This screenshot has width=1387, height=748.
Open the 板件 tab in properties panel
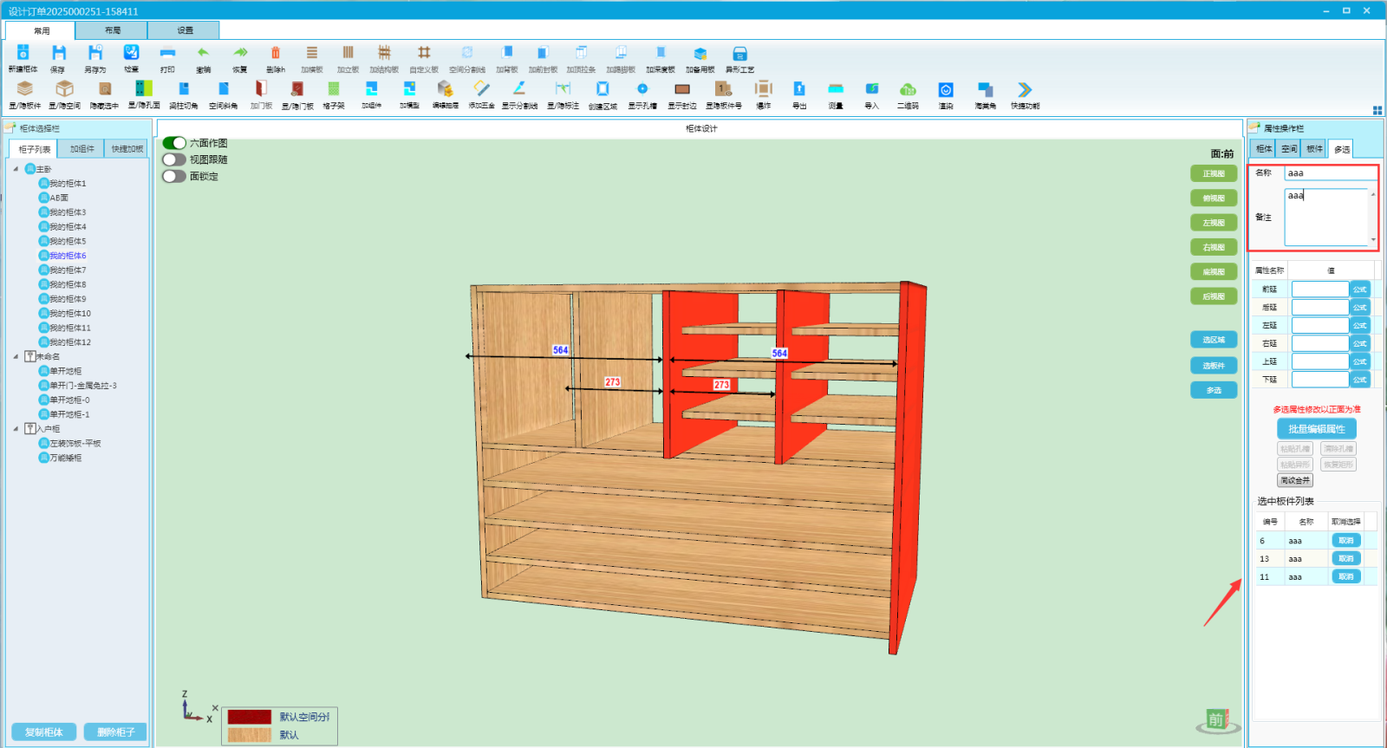tap(1315, 149)
